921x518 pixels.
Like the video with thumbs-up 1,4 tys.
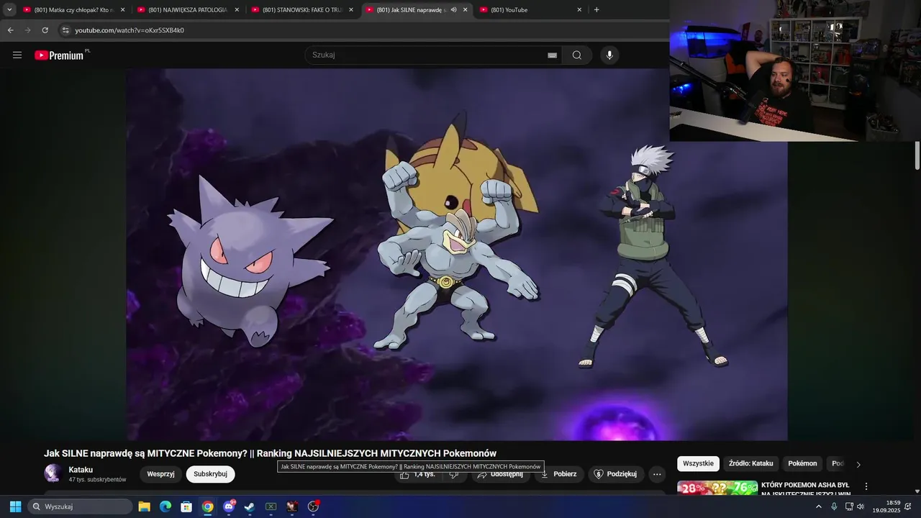[x=417, y=474]
